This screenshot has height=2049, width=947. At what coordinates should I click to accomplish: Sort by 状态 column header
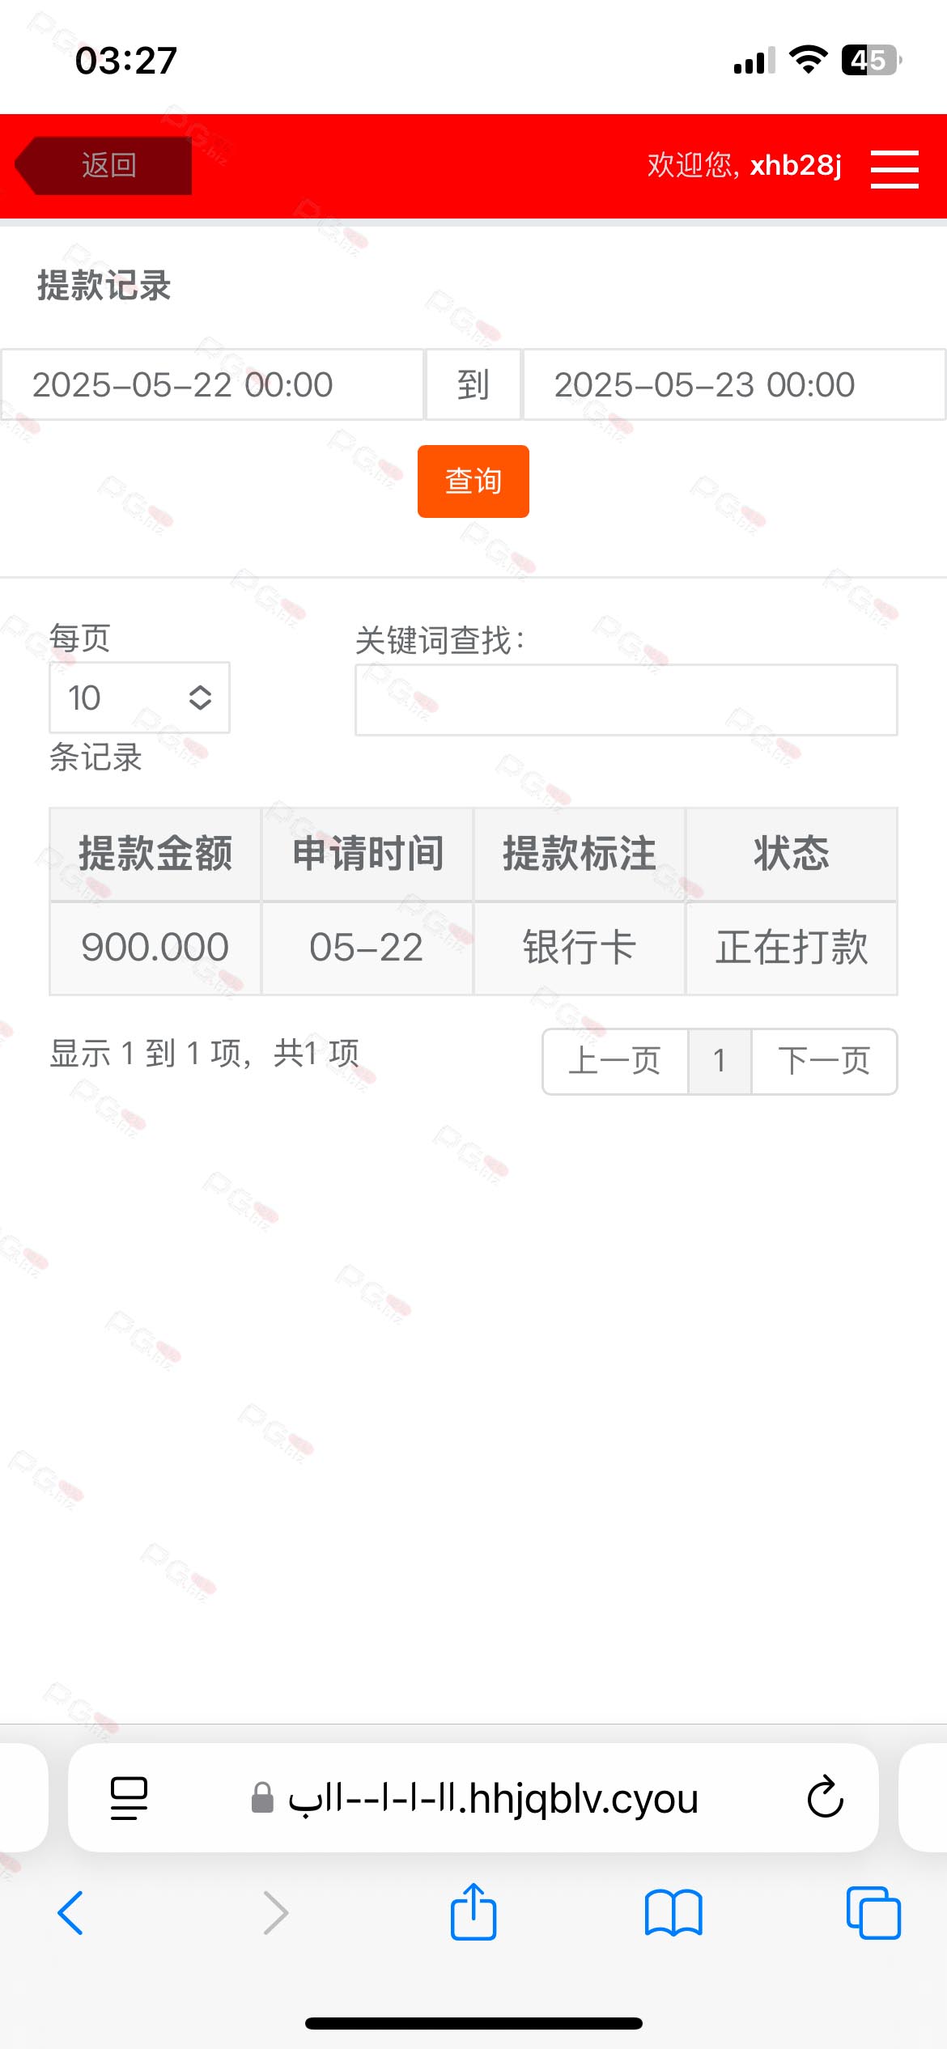(x=791, y=854)
